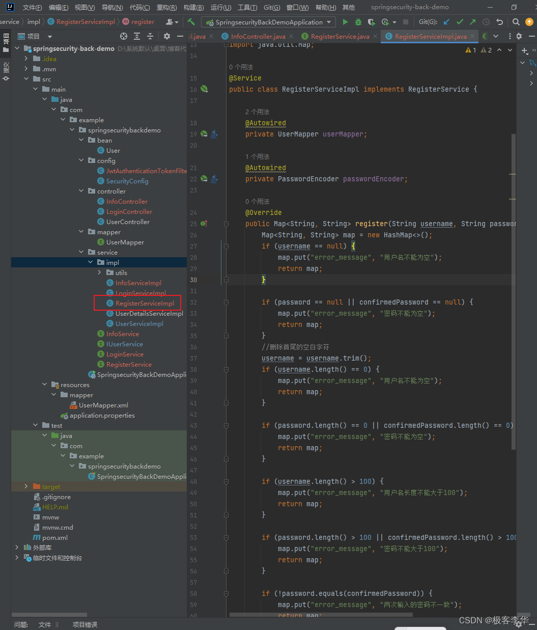Build project with the hammer icon

point(191,22)
